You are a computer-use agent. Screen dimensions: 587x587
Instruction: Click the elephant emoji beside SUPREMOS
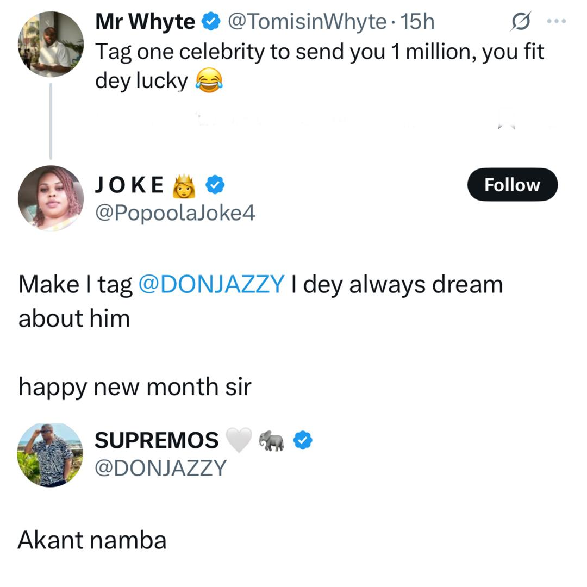(x=271, y=440)
